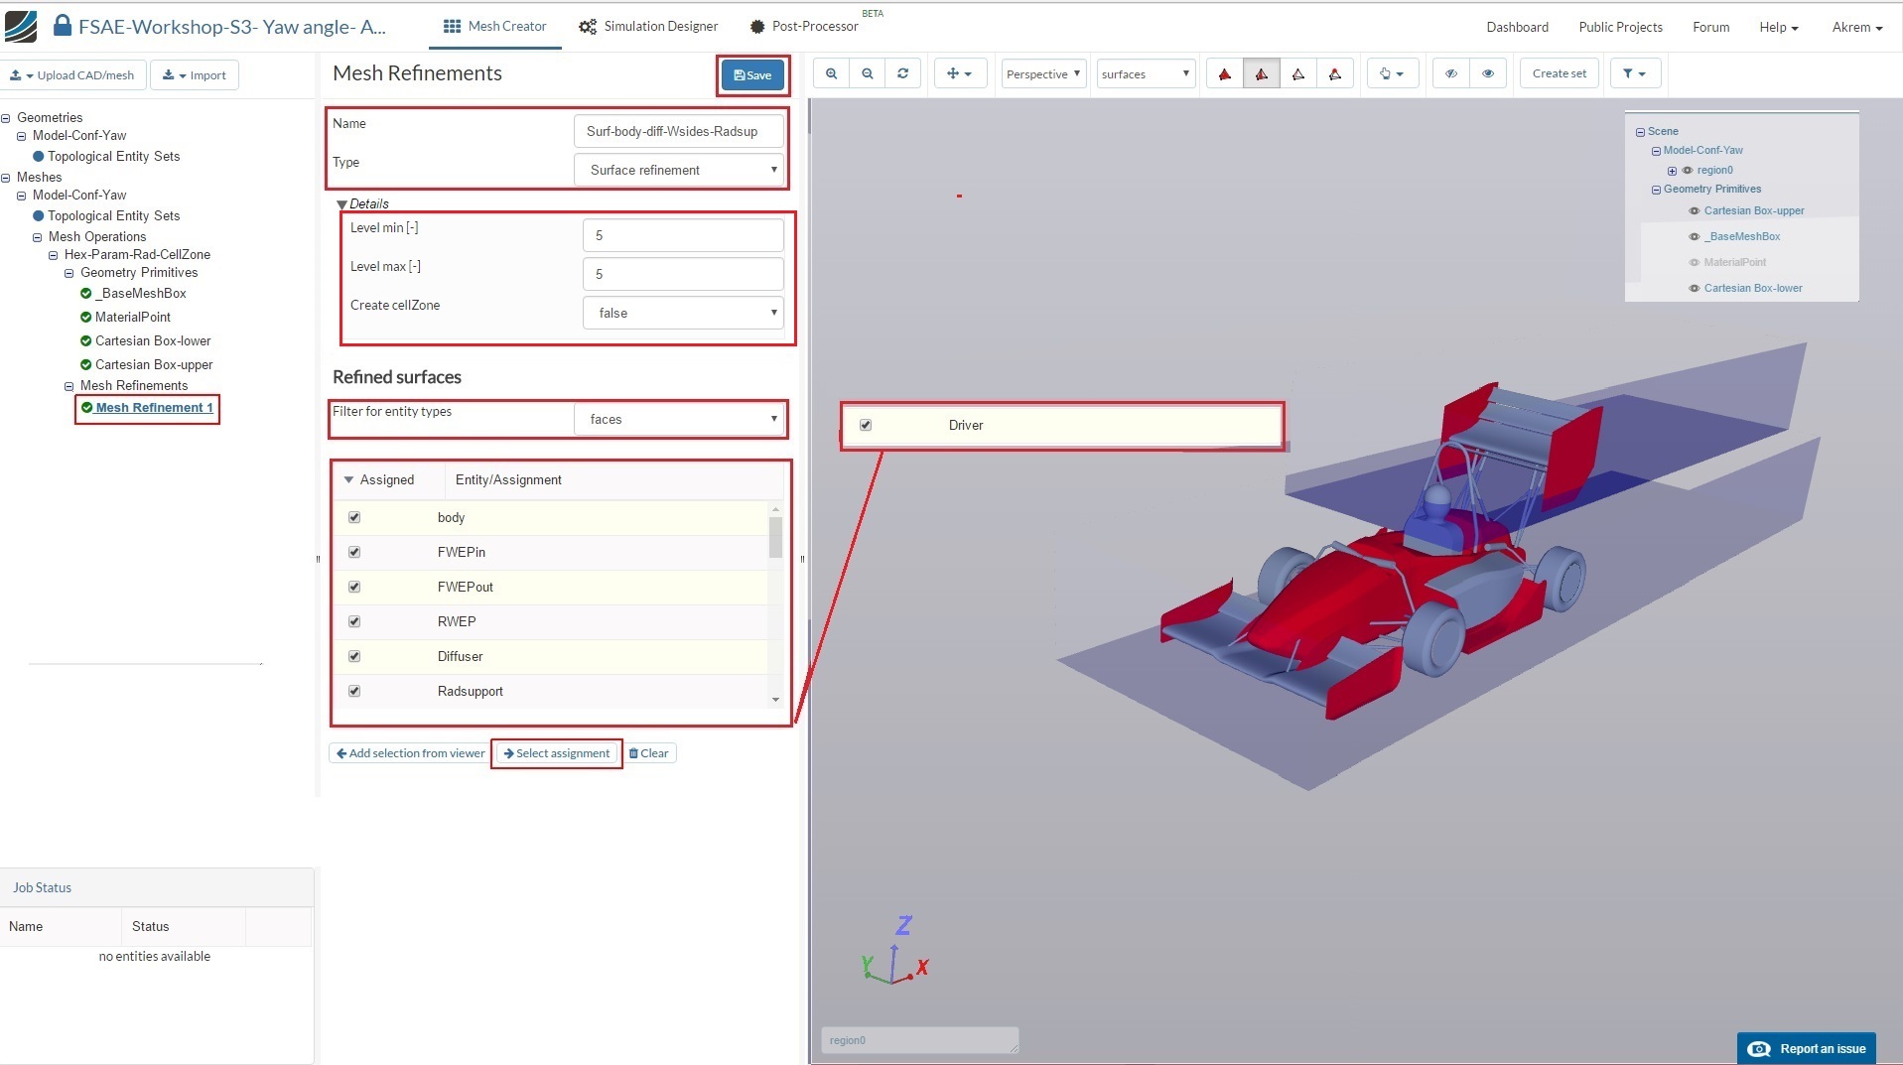1903x1065 pixels.
Task: Click the assigned entities list scrollbar
Action: click(775, 537)
